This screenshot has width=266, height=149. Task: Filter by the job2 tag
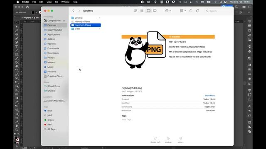[x=48, y=115]
